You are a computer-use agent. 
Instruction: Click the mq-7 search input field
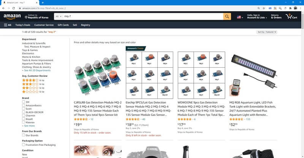click(x=143, y=16)
